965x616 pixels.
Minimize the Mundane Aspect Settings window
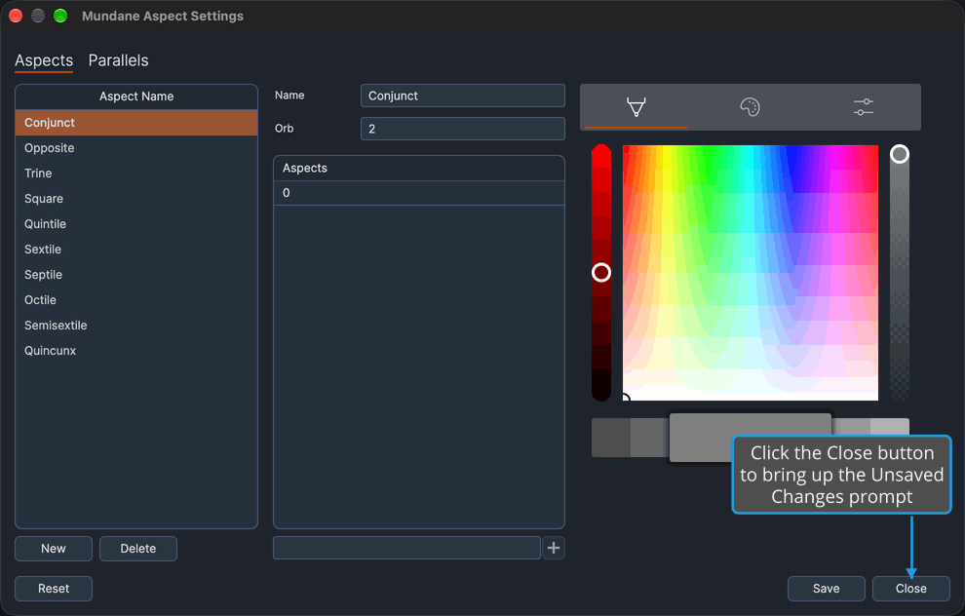pyautogui.click(x=38, y=16)
